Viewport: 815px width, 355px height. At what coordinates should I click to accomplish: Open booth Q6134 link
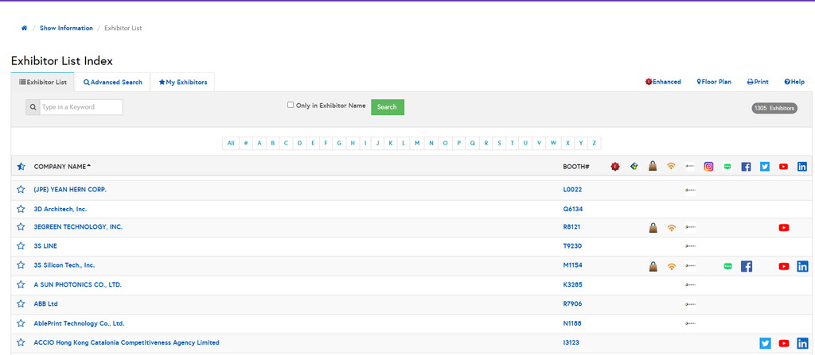click(573, 209)
